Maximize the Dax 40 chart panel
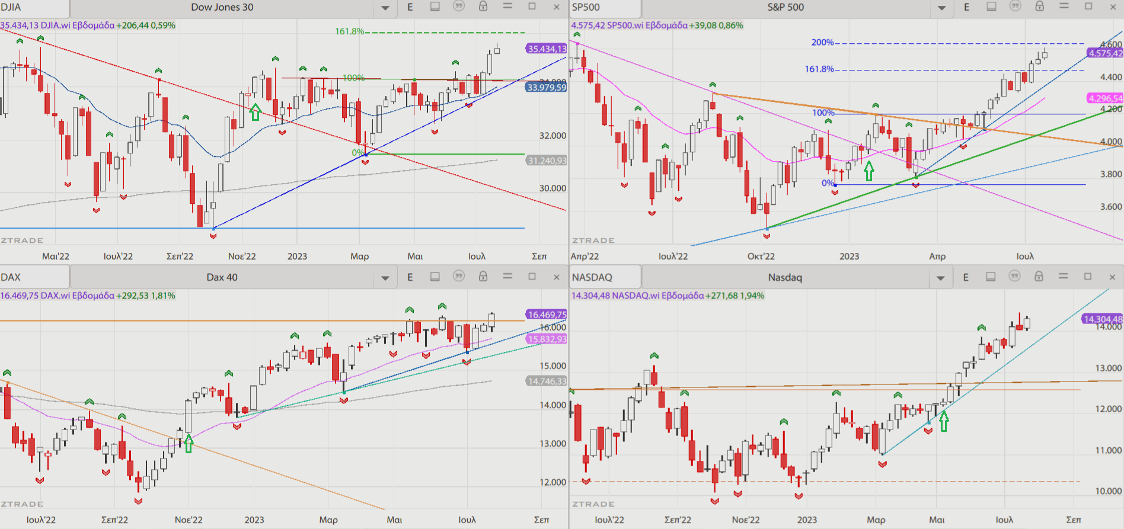 532,277
